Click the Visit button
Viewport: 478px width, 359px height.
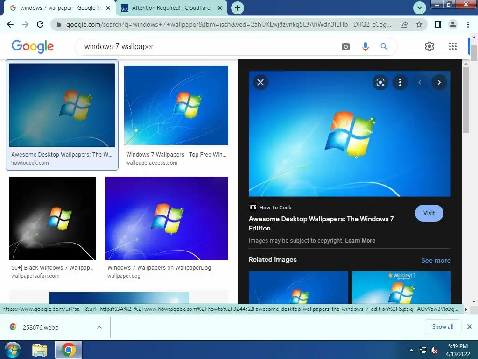pos(429,213)
